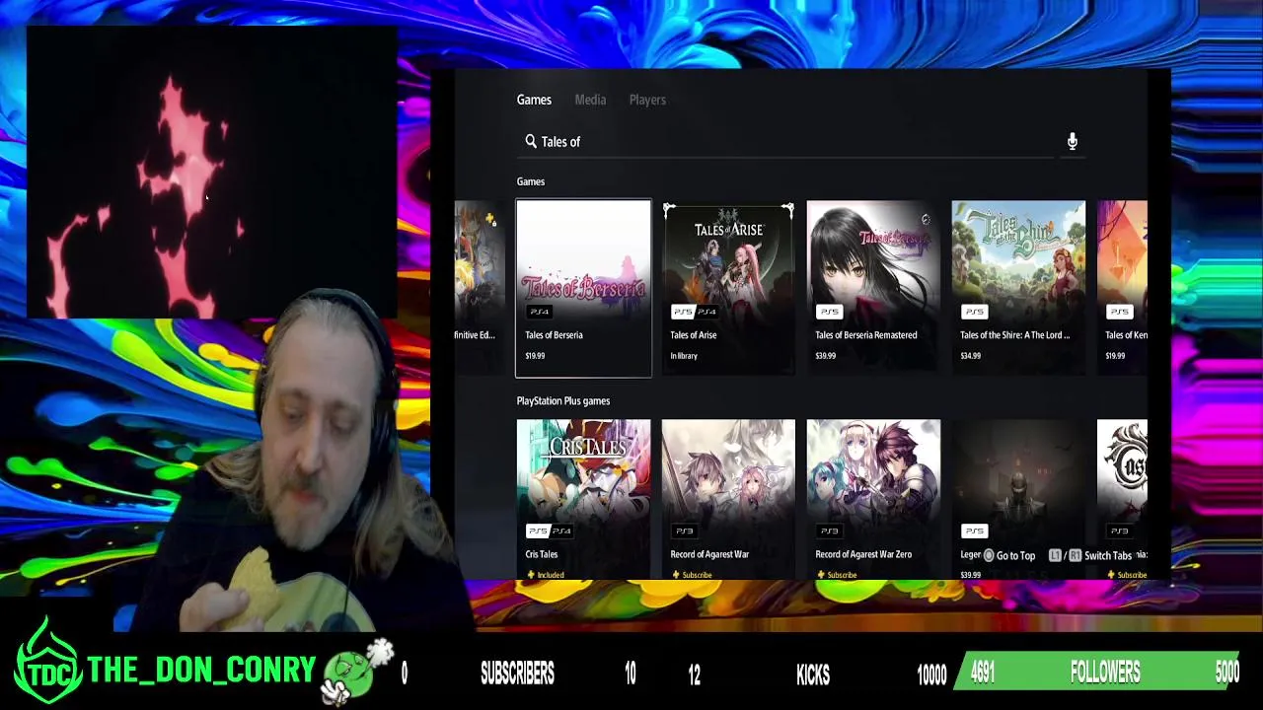This screenshot has width=1263, height=710.
Task: Click PS3 badge on Record of Agarest War Zero
Action: (x=829, y=531)
